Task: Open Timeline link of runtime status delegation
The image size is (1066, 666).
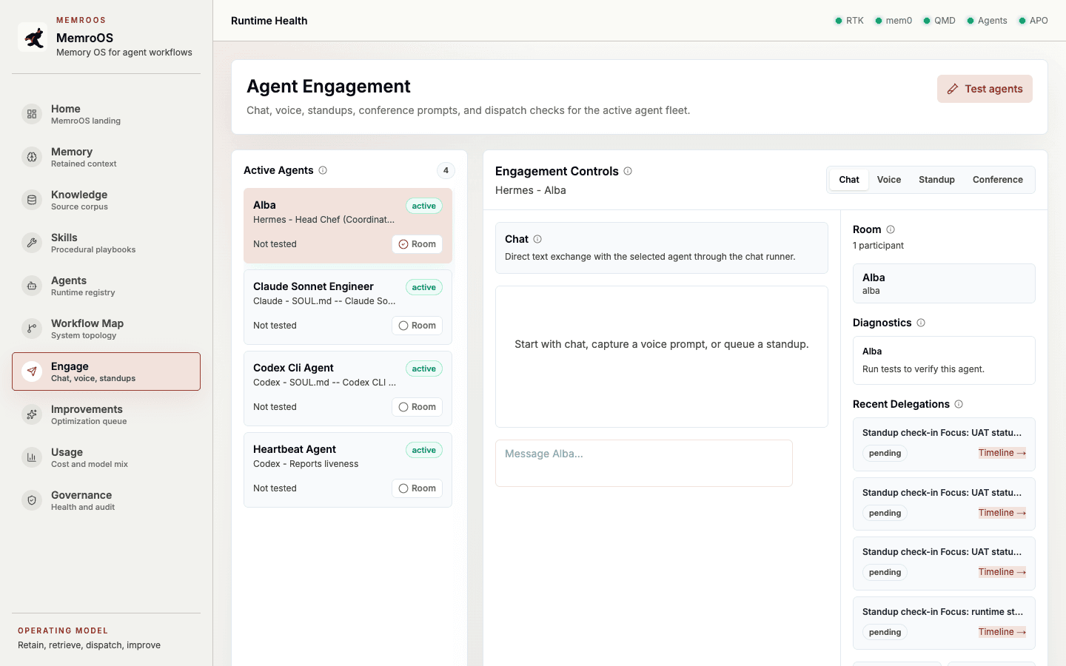Action: click(x=1002, y=632)
